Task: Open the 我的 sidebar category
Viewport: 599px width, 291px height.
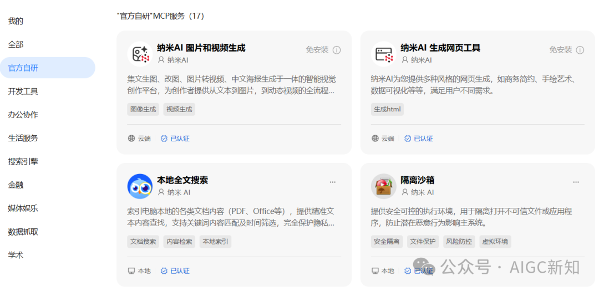Action: [x=16, y=21]
